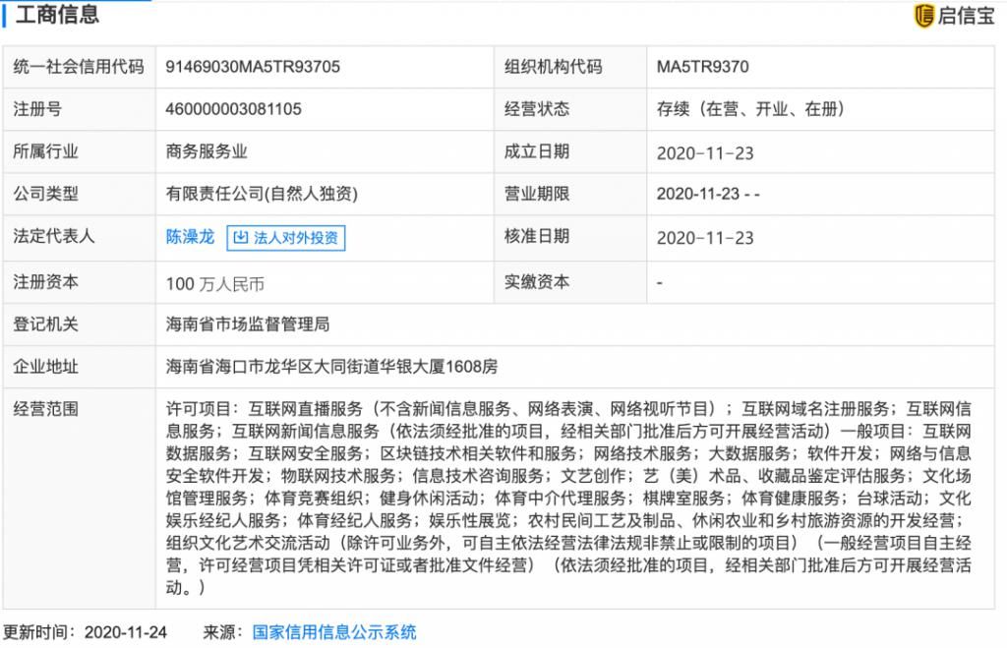Select legal representative name 陈澡龙

pyautogui.click(x=190, y=237)
